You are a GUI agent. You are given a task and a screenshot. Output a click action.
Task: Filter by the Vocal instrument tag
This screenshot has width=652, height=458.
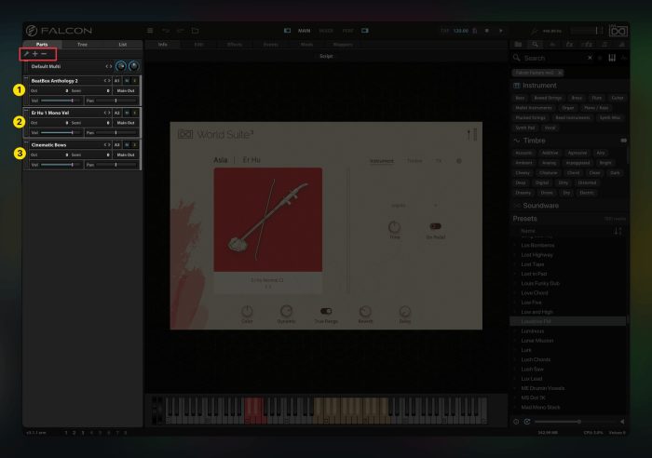pyautogui.click(x=550, y=128)
